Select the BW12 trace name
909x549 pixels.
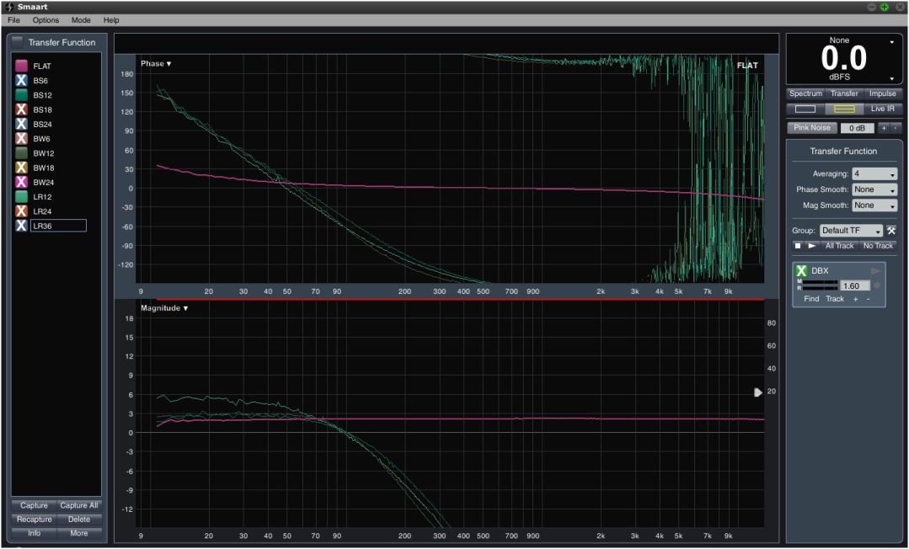click(44, 153)
